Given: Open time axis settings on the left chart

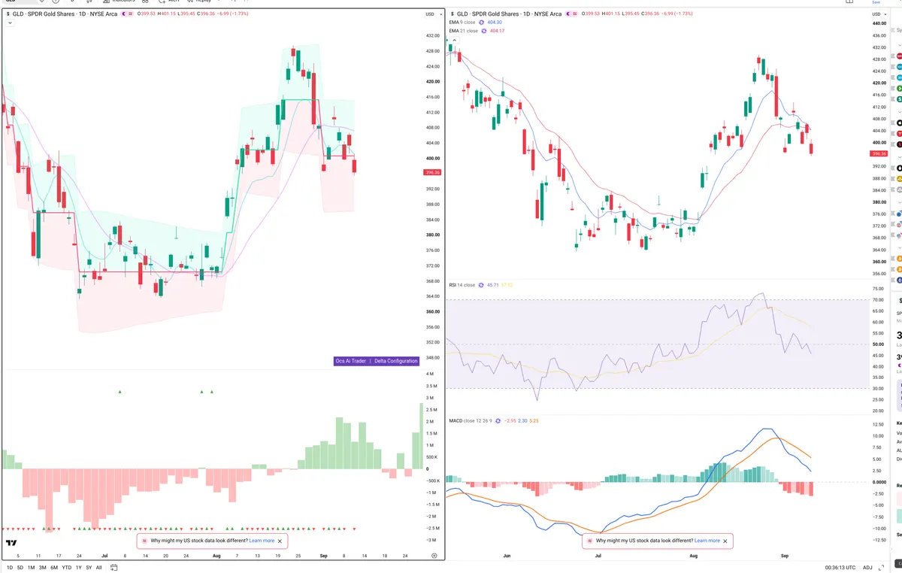Looking at the screenshot, I should (434, 555).
